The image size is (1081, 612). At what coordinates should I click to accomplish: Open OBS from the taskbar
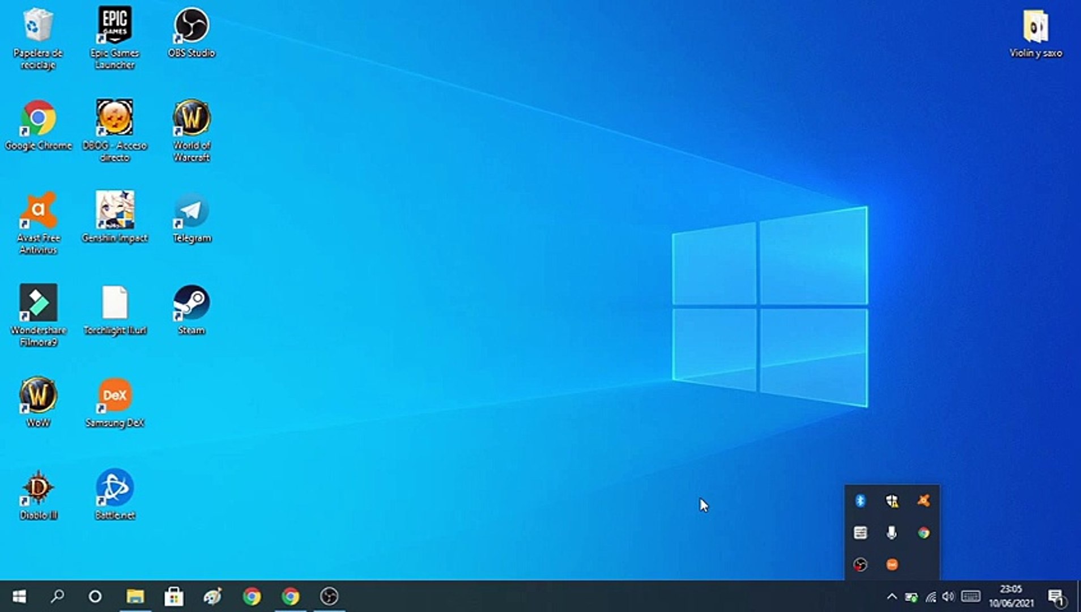pyautogui.click(x=327, y=596)
